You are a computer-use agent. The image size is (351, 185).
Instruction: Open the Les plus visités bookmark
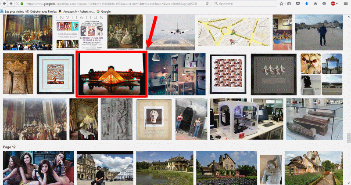point(12,11)
